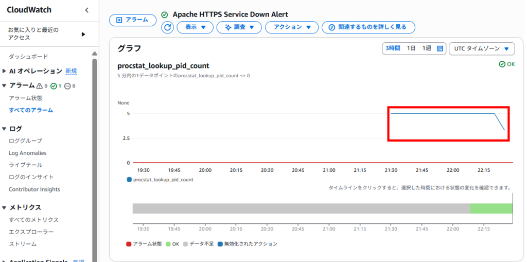Open Log Anomalies in the sidebar
This screenshot has width=527, height=262.
pyautogui.click(x=28, y=153)
